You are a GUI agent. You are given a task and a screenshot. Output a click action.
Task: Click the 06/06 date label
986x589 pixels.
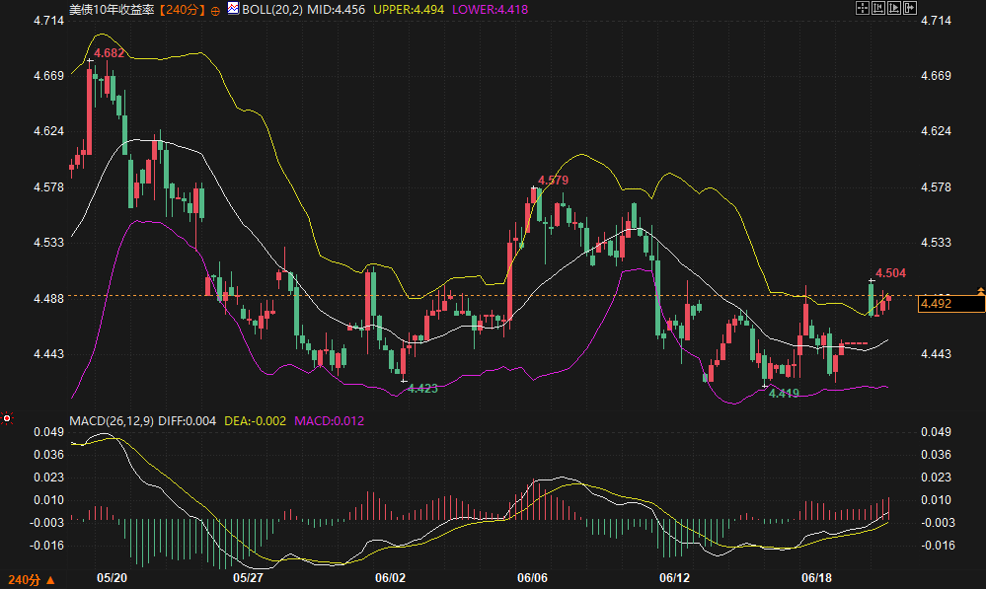[533, 578]
